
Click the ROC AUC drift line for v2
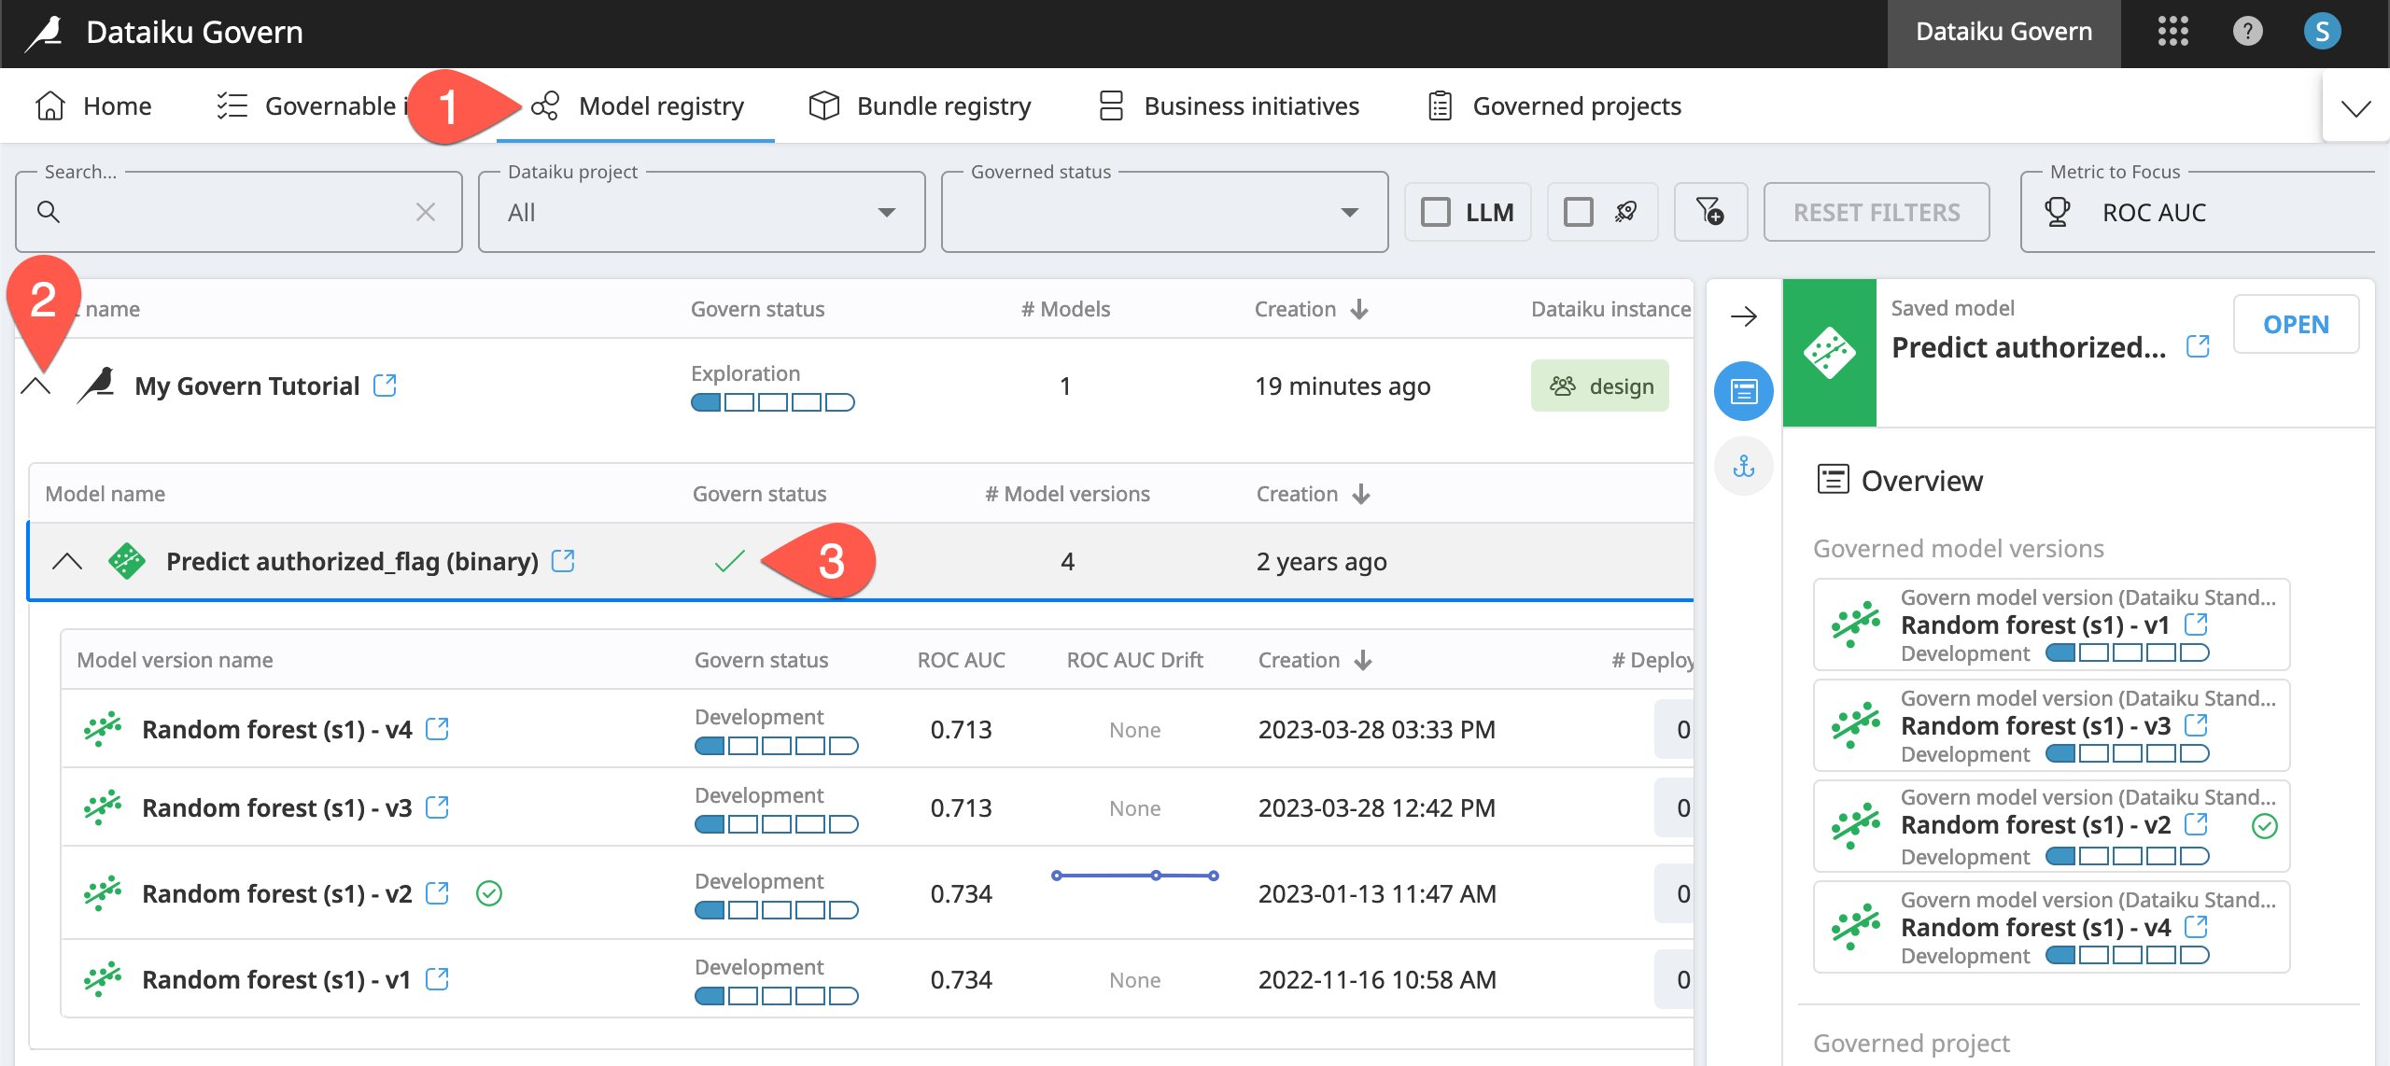[x=1134, y=876]
